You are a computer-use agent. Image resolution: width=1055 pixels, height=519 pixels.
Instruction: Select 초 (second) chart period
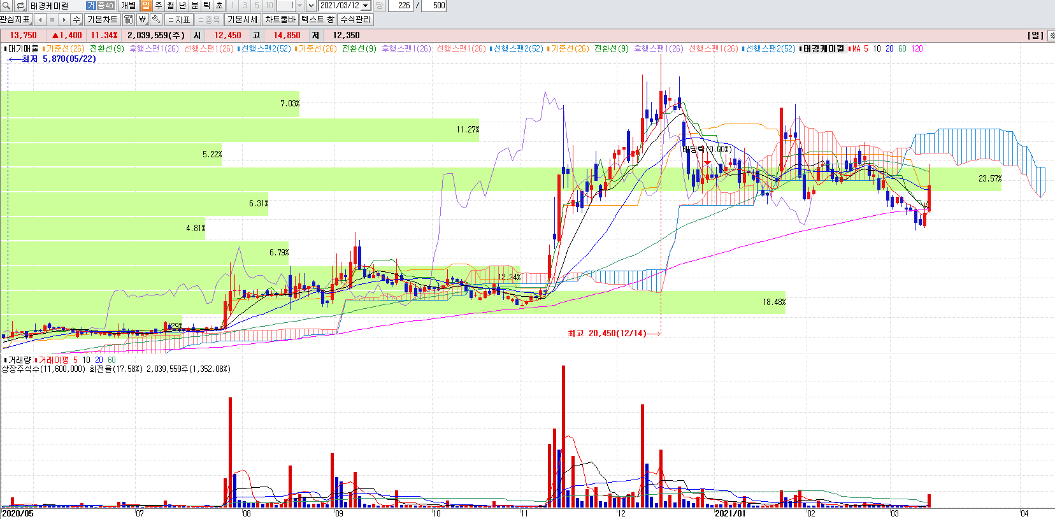[219, 5]
